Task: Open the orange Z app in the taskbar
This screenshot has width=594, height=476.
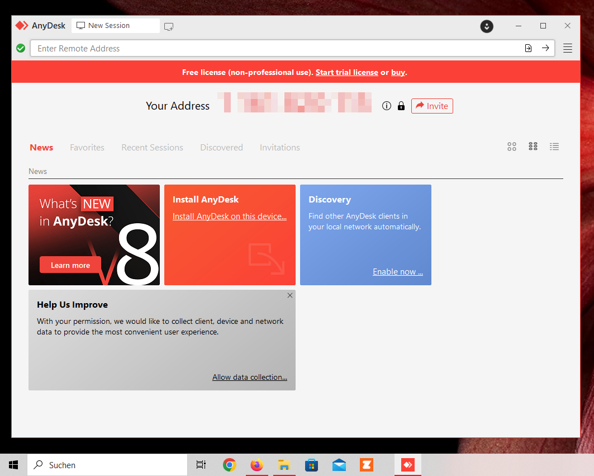Action: click(x=367, y=465)
